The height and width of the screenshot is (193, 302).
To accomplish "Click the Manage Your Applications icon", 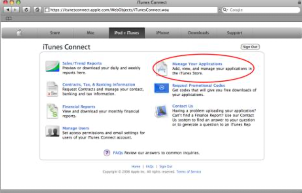I will tap(161, 69).
